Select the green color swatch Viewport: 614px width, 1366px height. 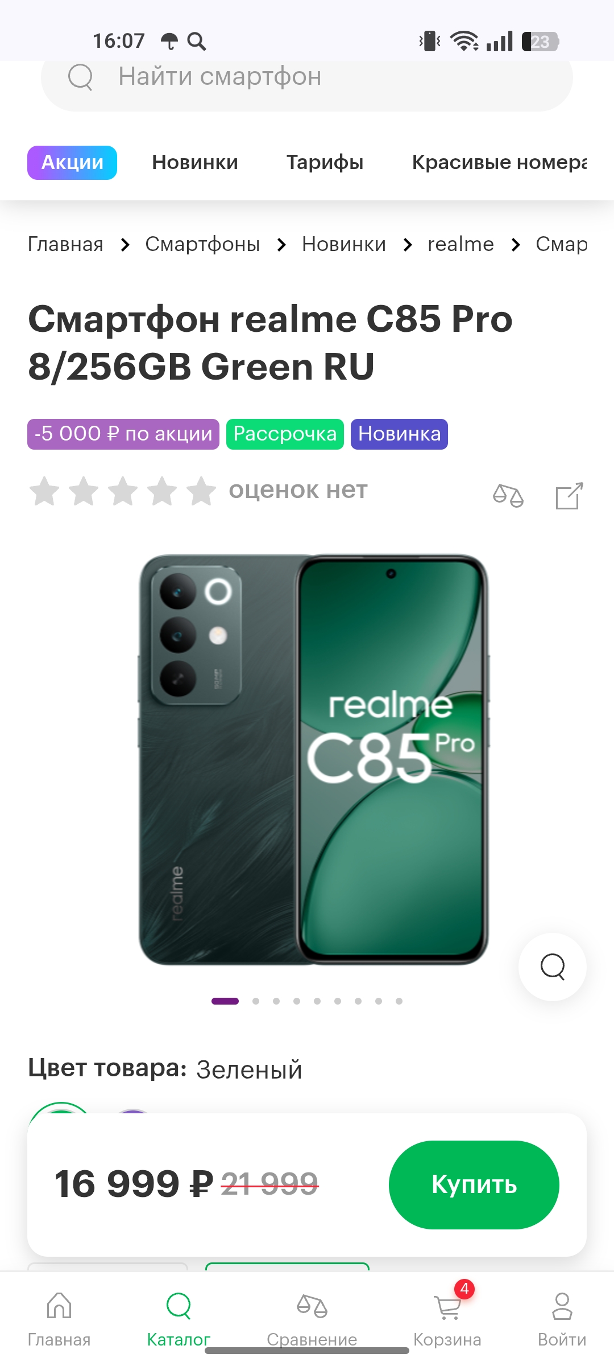pos(61,1108)
